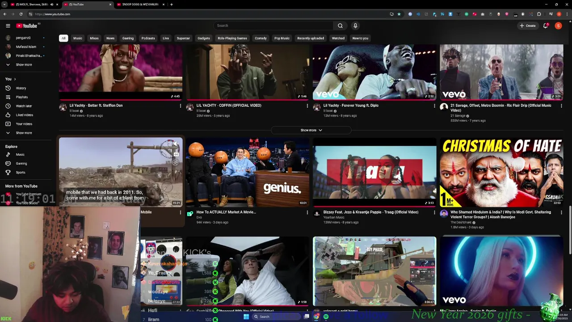Open the Chrome three-dot menu

click(568, 14)
